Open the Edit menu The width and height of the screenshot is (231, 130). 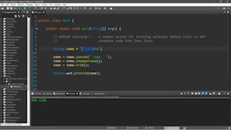tap(7, 5)
